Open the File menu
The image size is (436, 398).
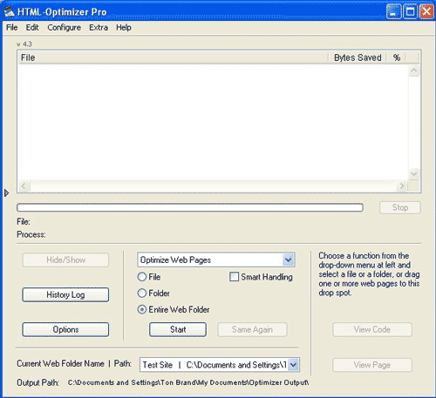[12, 28]
